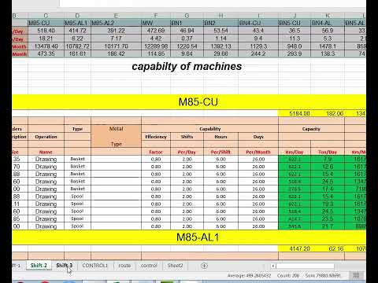Image resolution: width=378 pixels, height=283 pixels.
Task: Click the M85-AL1 header cell in top table
Action: [77, 23]
